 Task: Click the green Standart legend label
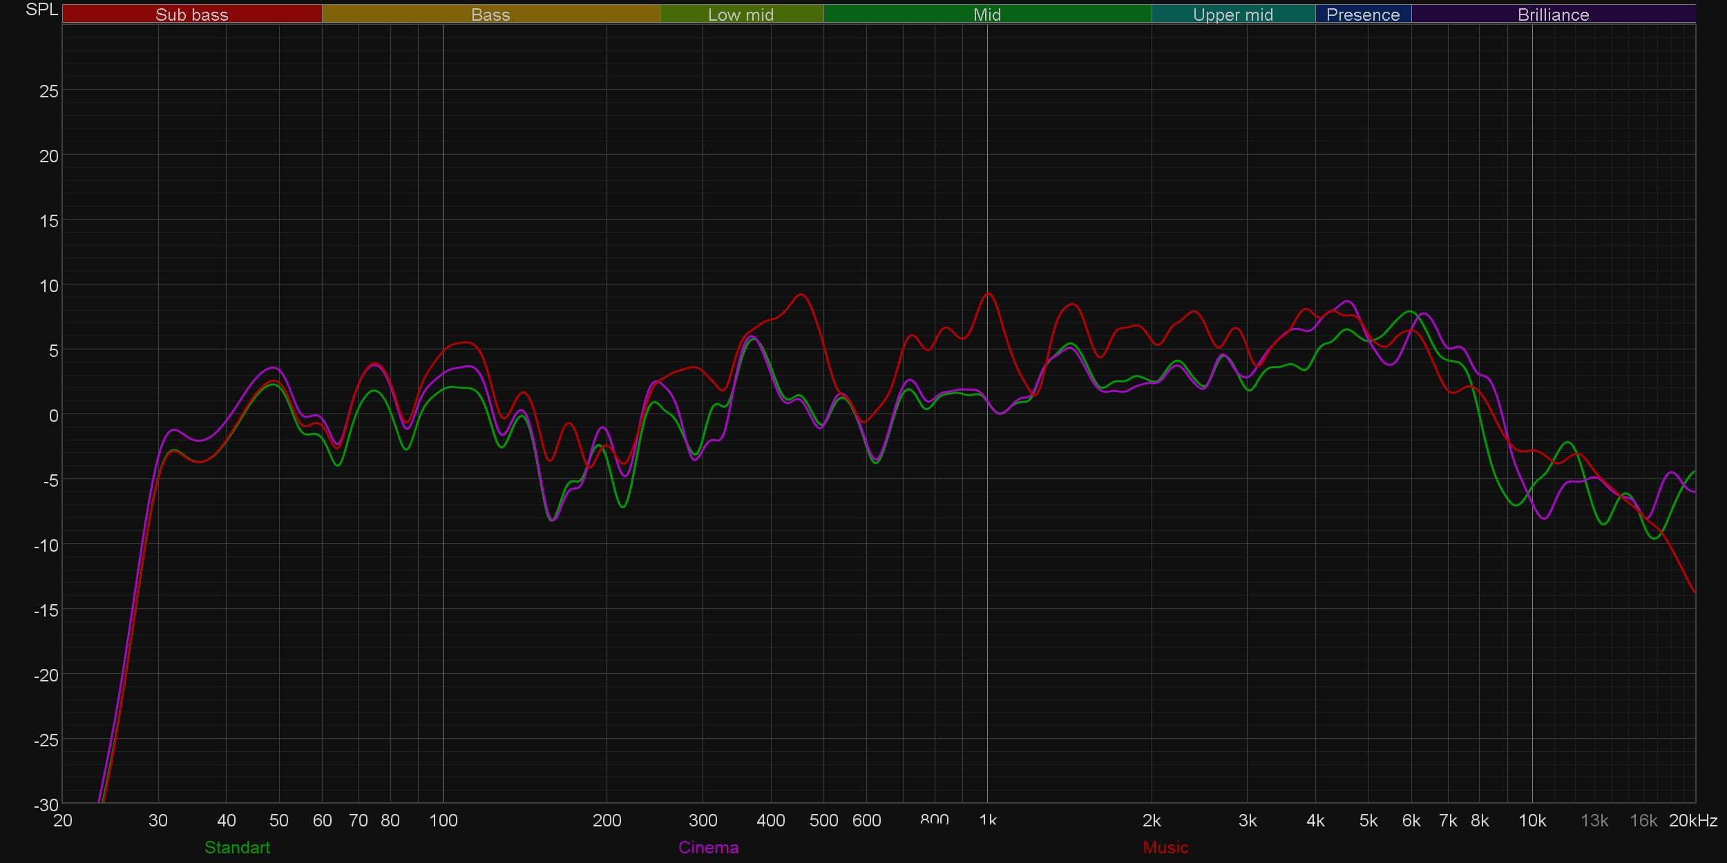click(237, 847)
